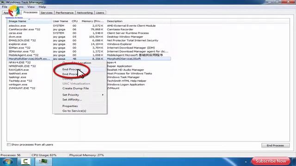The height and width of the screenshot is (166, 296).
Task: Open the Windows Start button
Action: pos(7,162)
